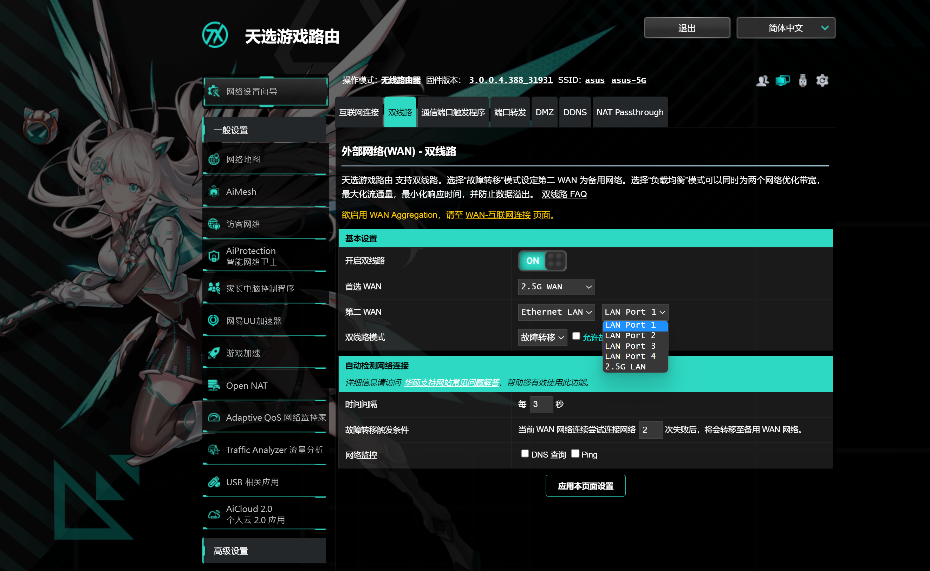Open 访客网络 in sidebar

pos(265,224)
